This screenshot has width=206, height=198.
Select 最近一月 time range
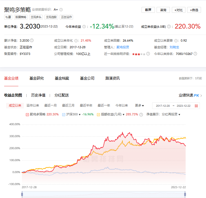coord(51,105)
